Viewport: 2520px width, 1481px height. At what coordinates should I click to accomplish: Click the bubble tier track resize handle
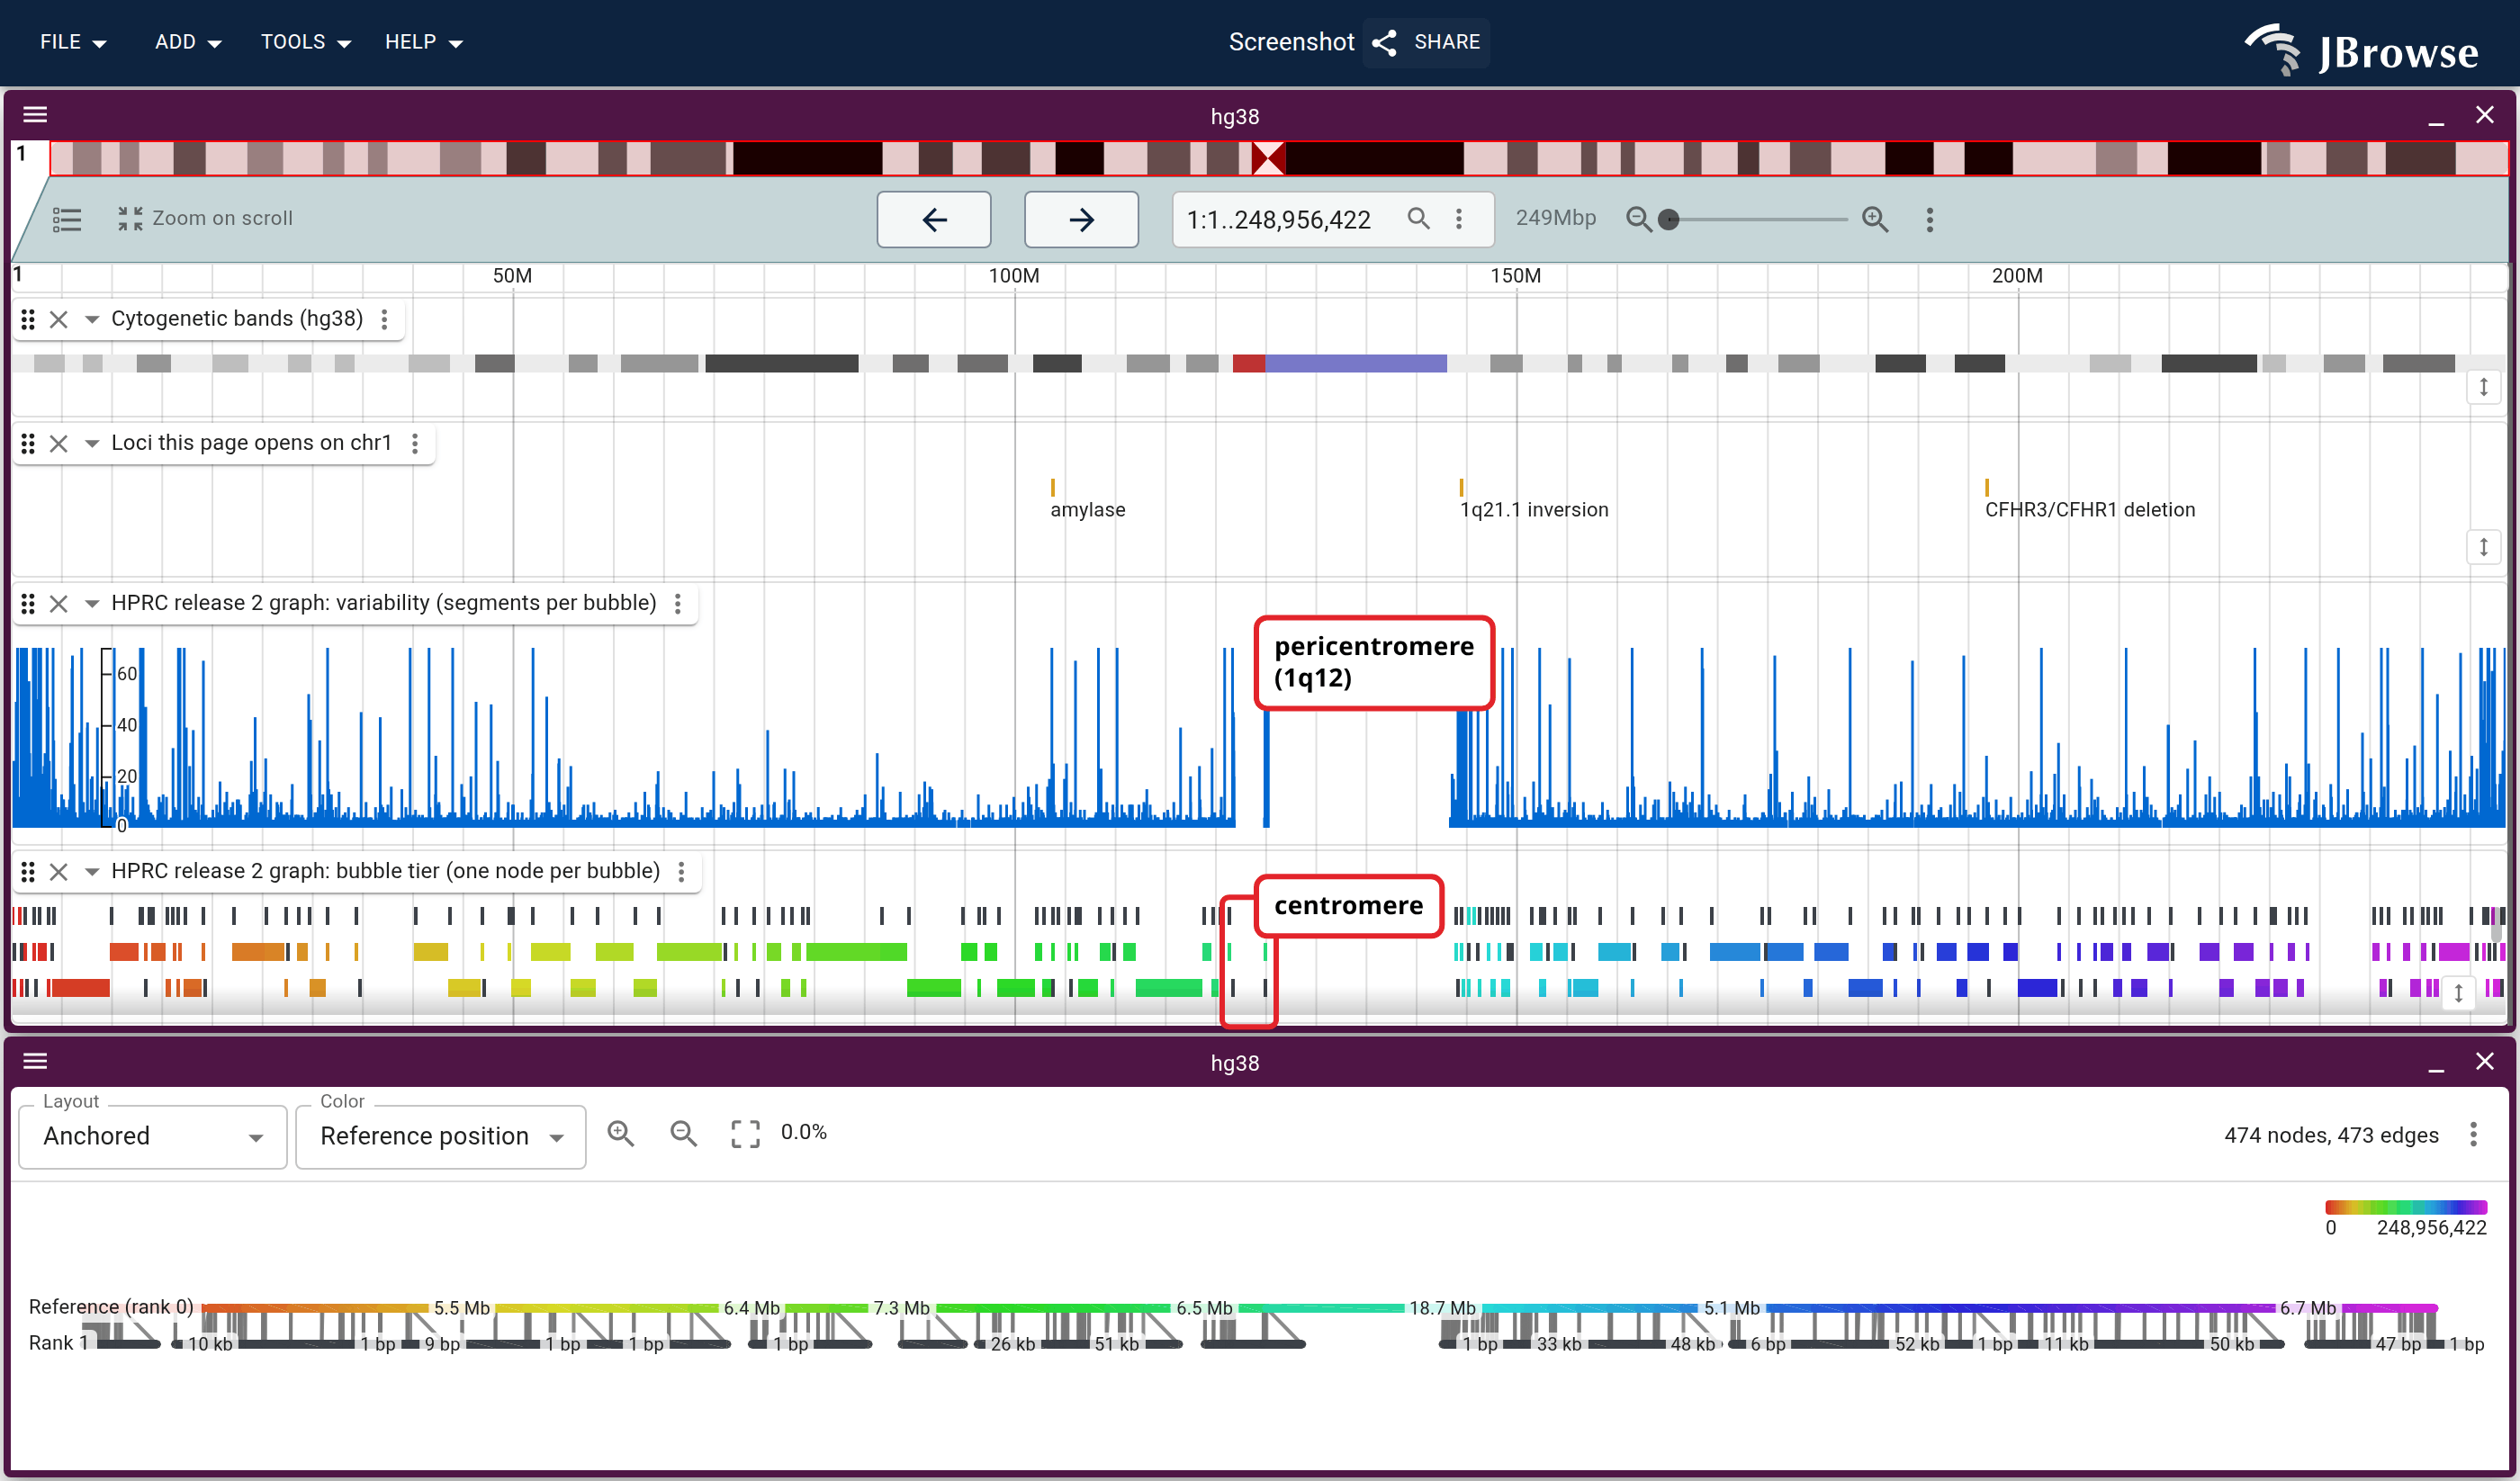(x=2458, y=992)
